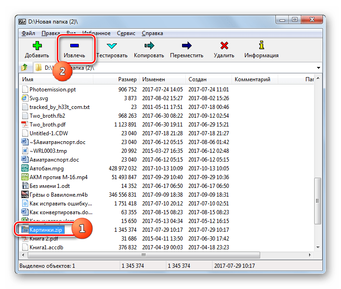Click the address bar path field
This screenshot has width=341, height=289.
pos(176,68)
